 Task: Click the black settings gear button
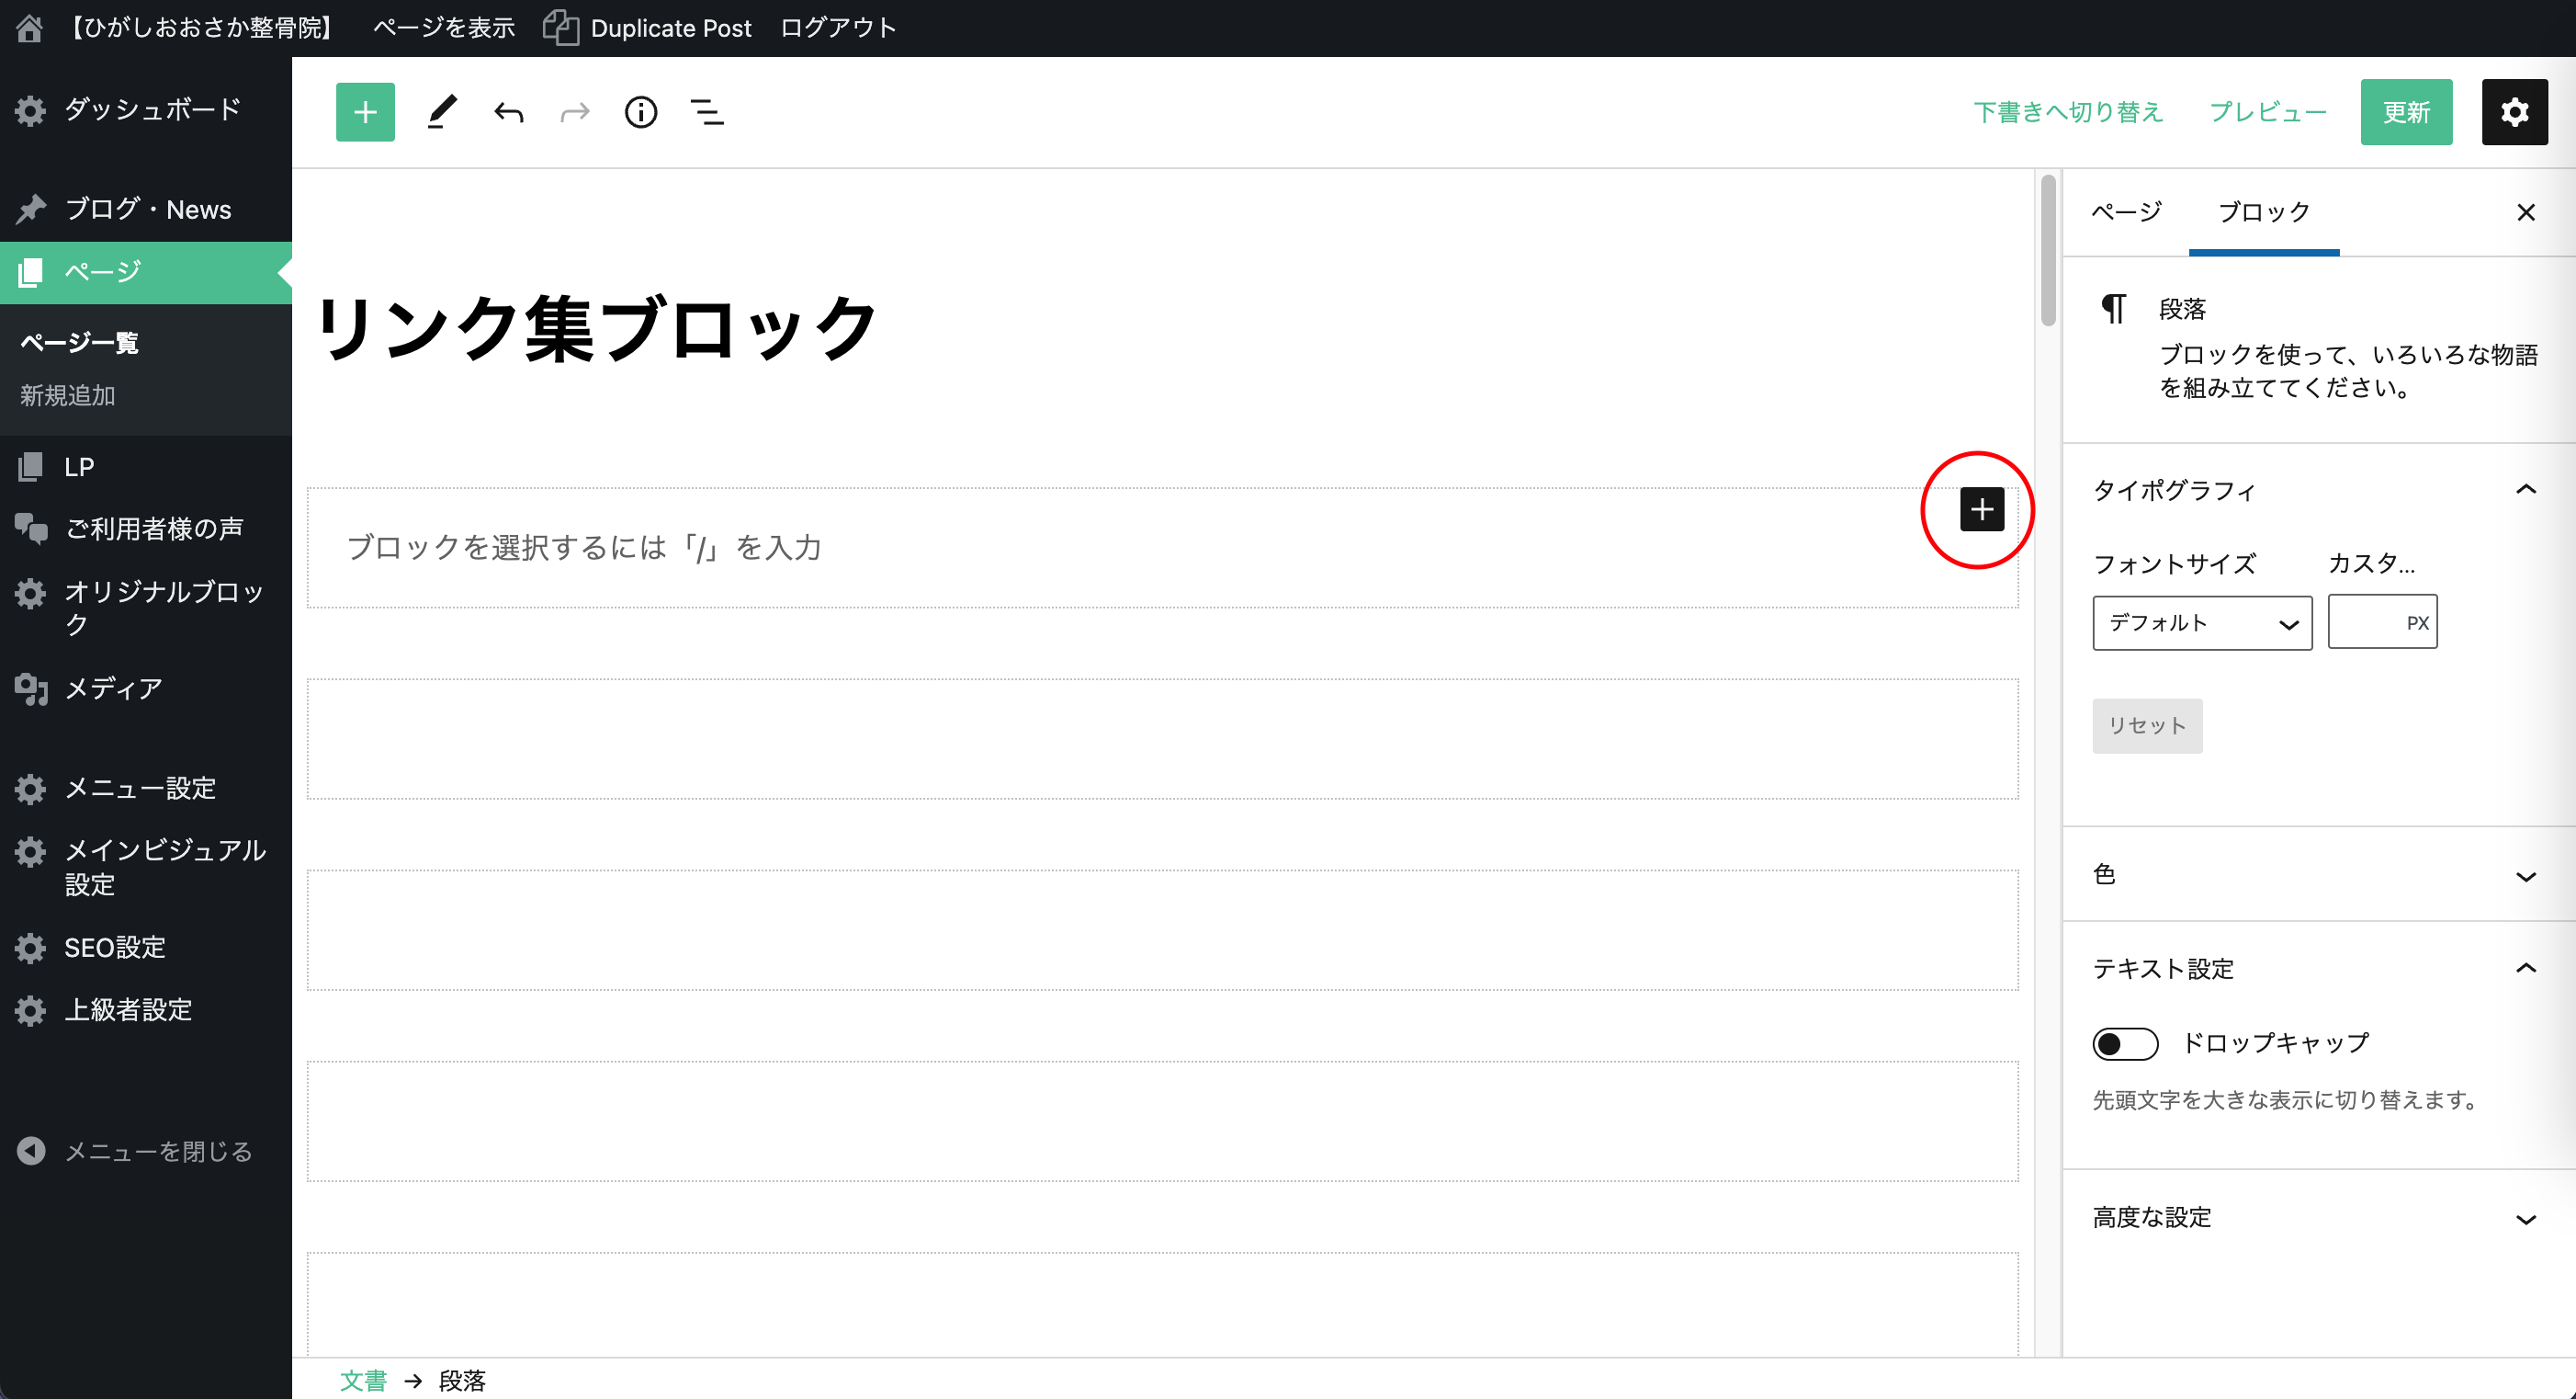pos(2513,112)
